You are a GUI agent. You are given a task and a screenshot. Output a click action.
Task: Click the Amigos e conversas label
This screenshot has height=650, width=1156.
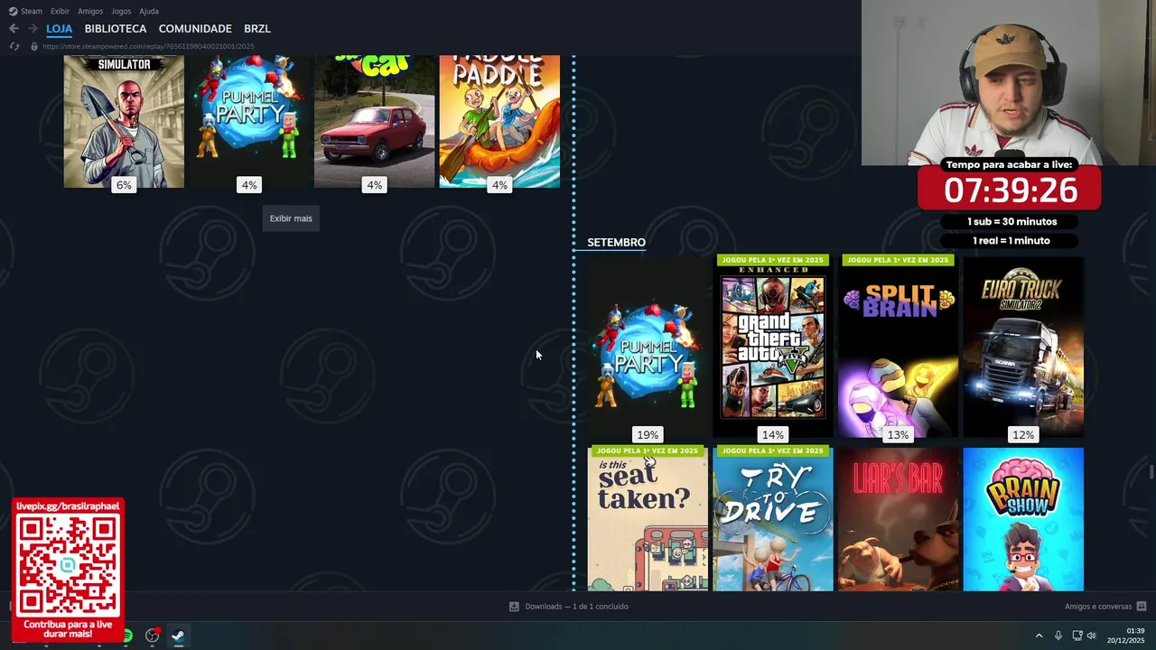1098,607
